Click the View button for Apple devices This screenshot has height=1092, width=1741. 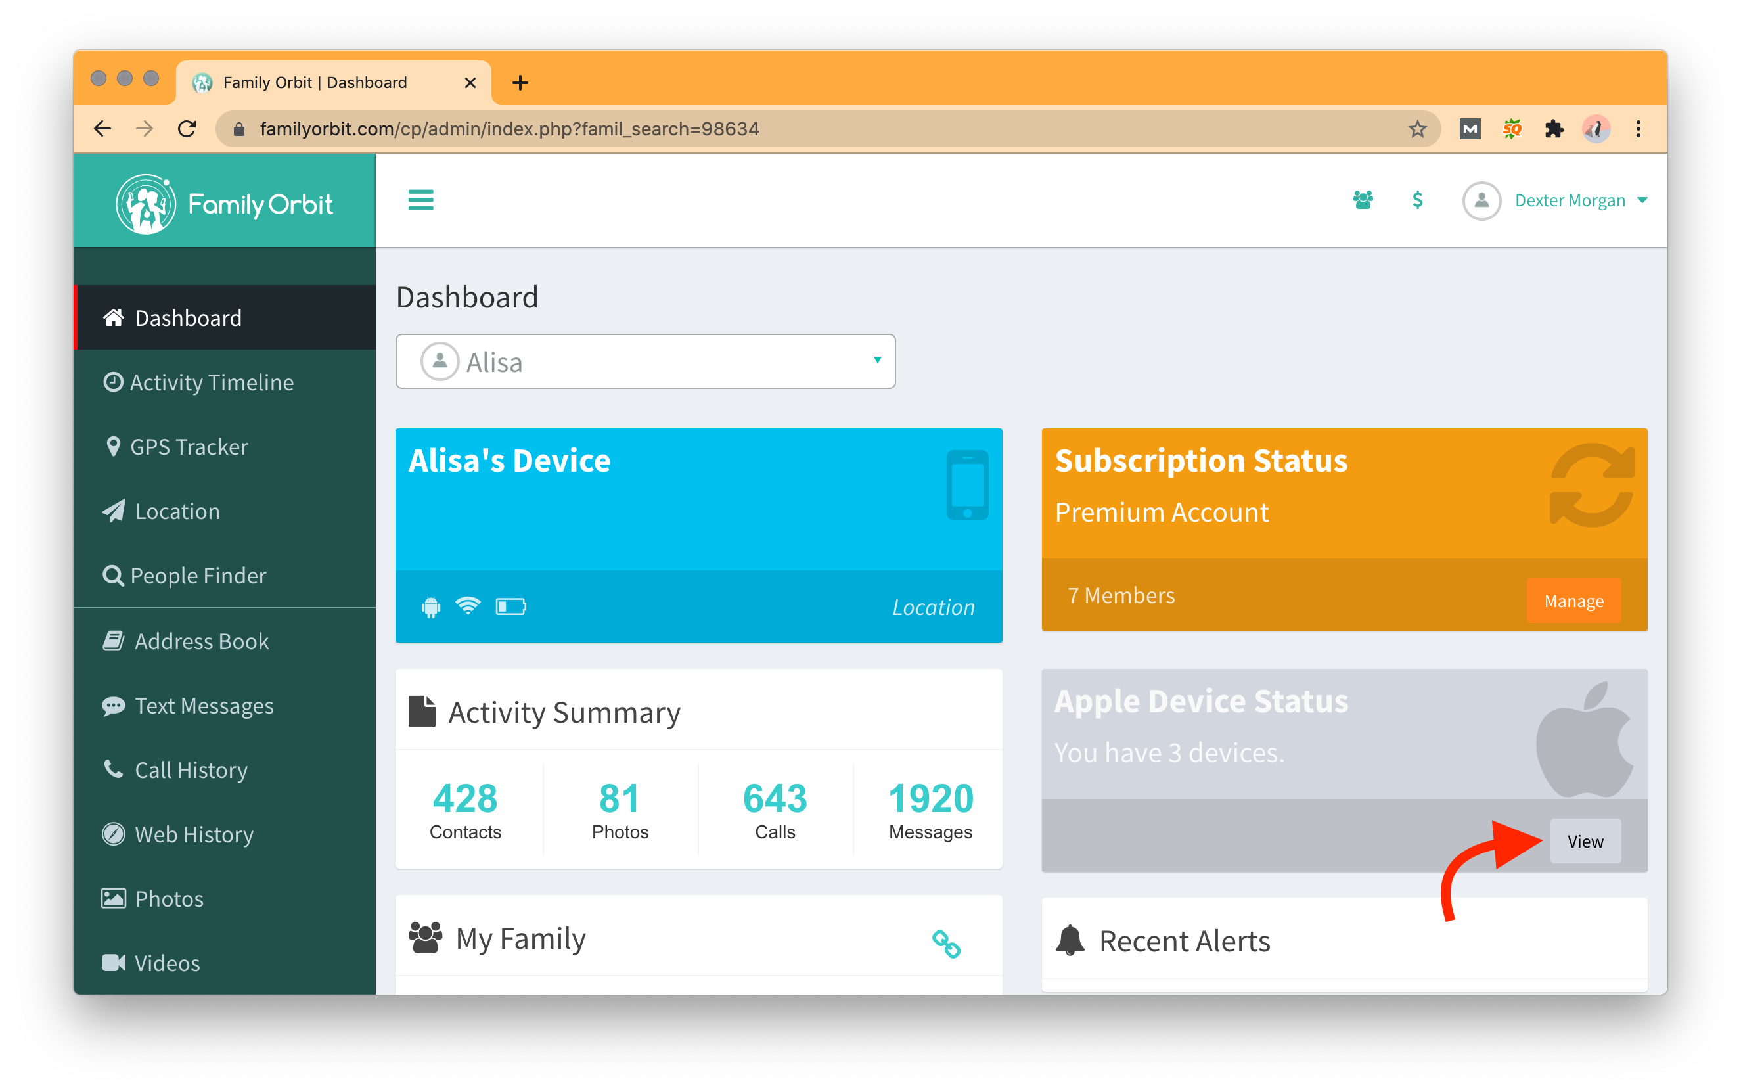pos(1584,842)
